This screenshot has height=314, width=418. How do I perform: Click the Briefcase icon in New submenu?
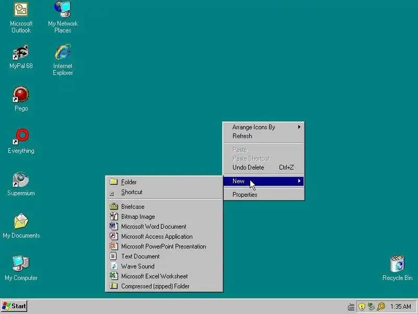click(x=114, y=206)
